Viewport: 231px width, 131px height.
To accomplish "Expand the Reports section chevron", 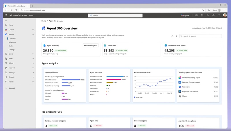I will [x=33, y=77].
